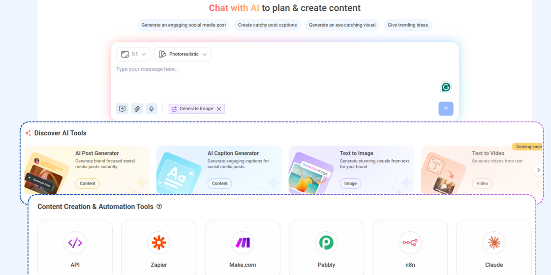Open the API integration icon
551x275 pixels.
click(75, 243)
